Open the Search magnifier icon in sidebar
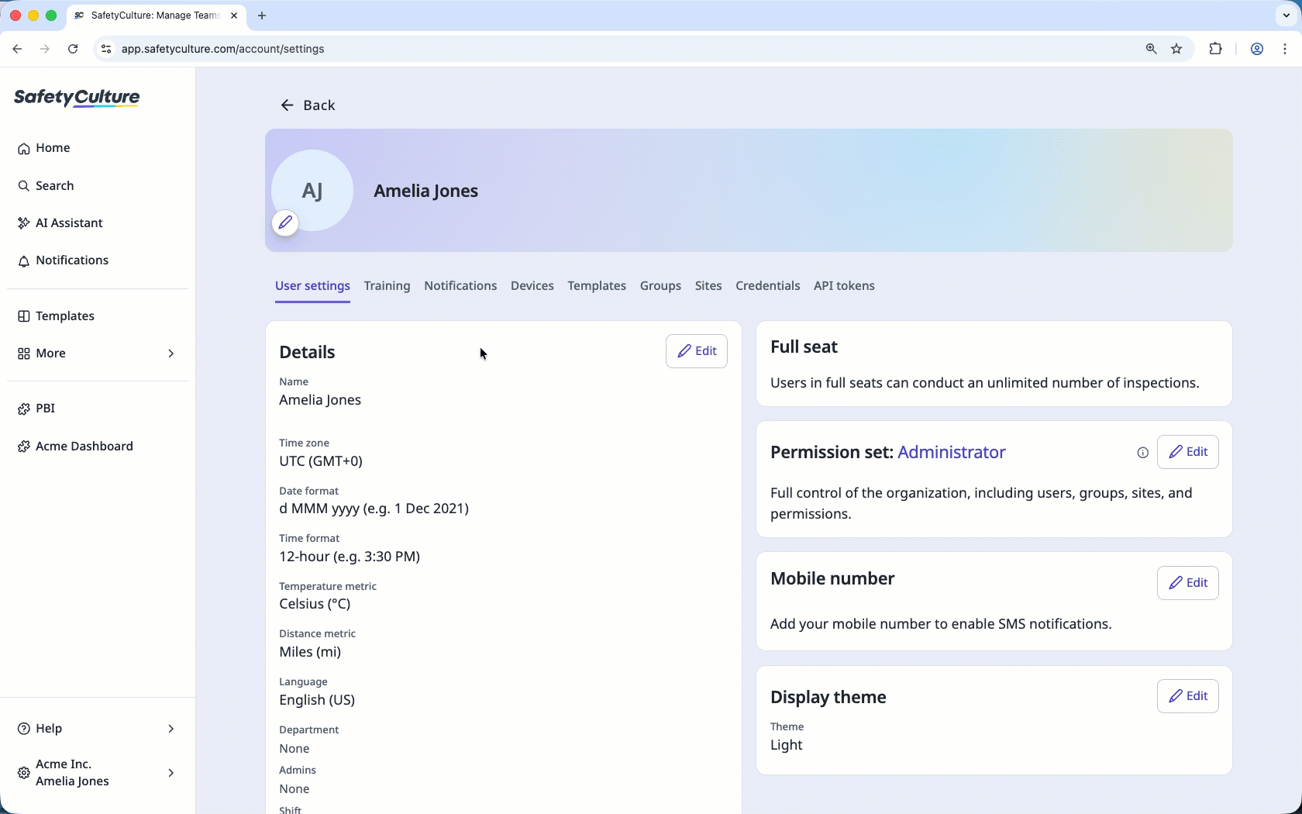The width and height of the screenshot is (1302, 814). tap(24, 186)
